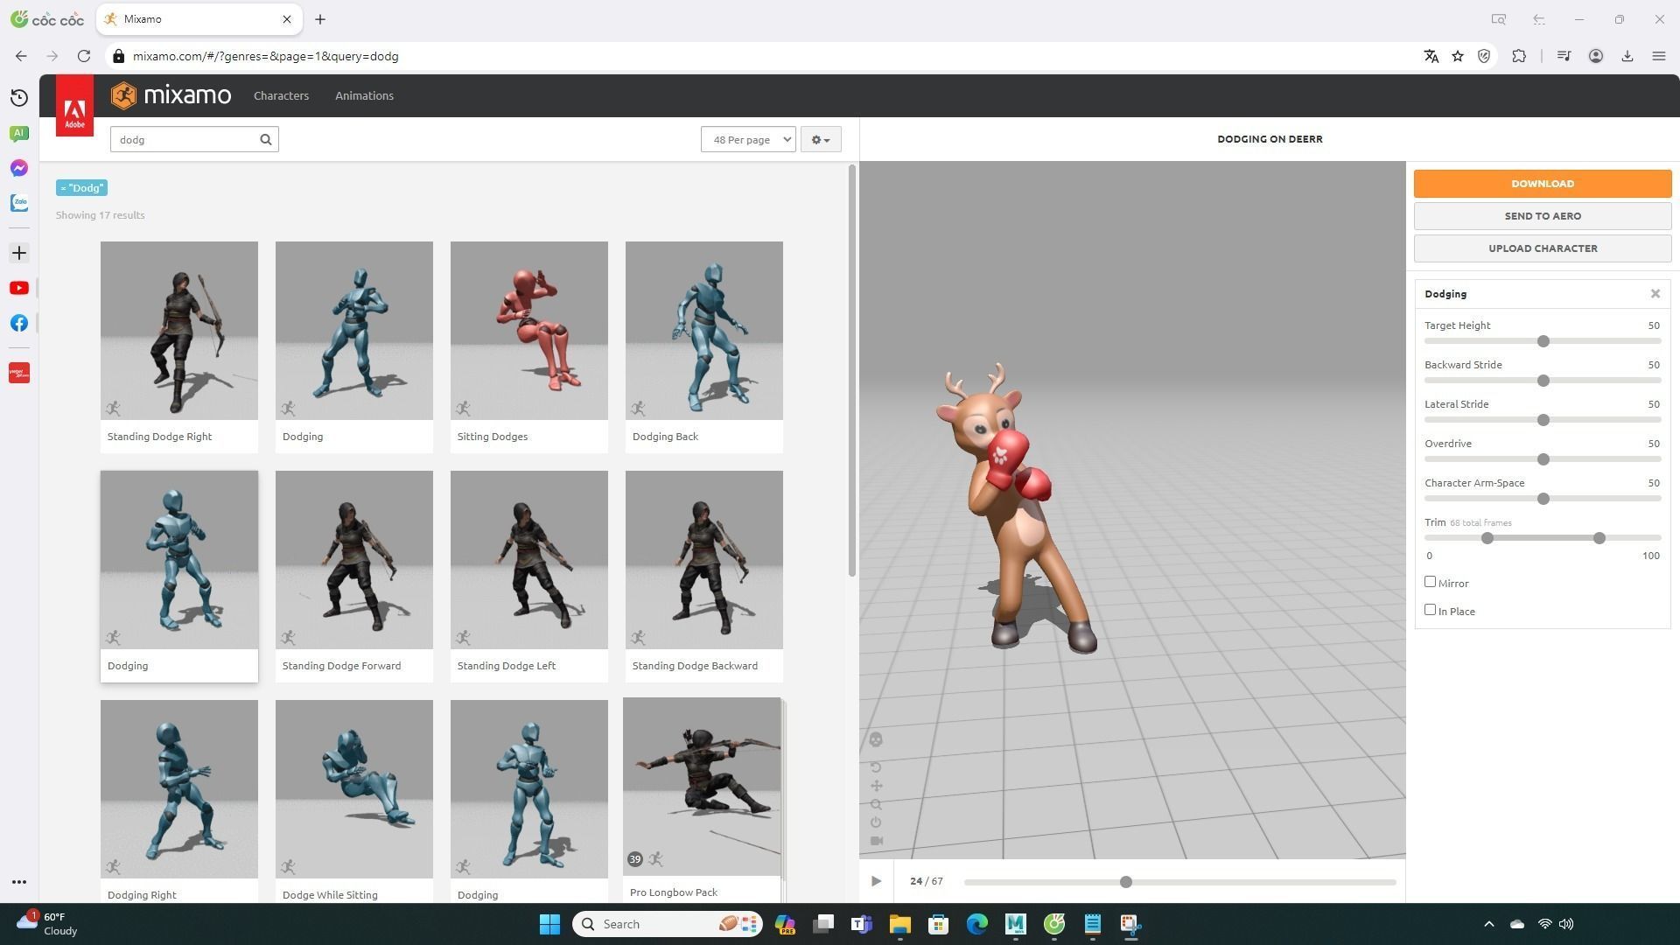Open a new browser tab

tap(320, 19)
